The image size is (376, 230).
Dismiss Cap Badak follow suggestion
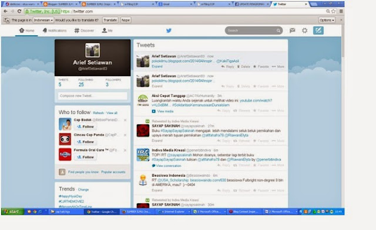125,120
